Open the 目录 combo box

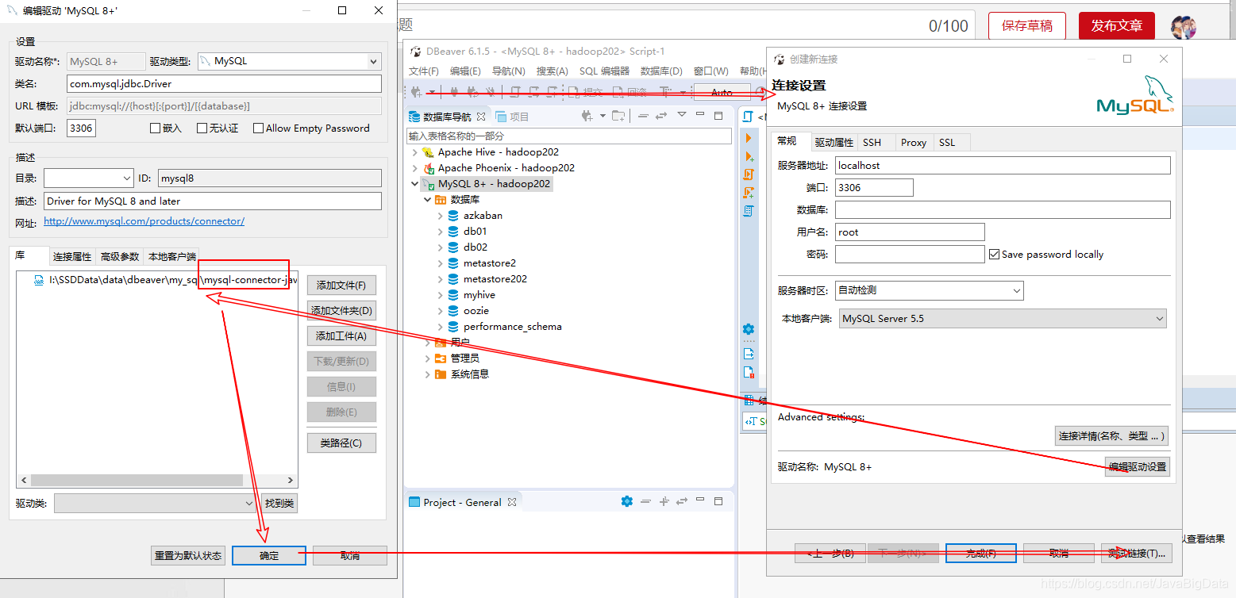click(x=88, y=178)
